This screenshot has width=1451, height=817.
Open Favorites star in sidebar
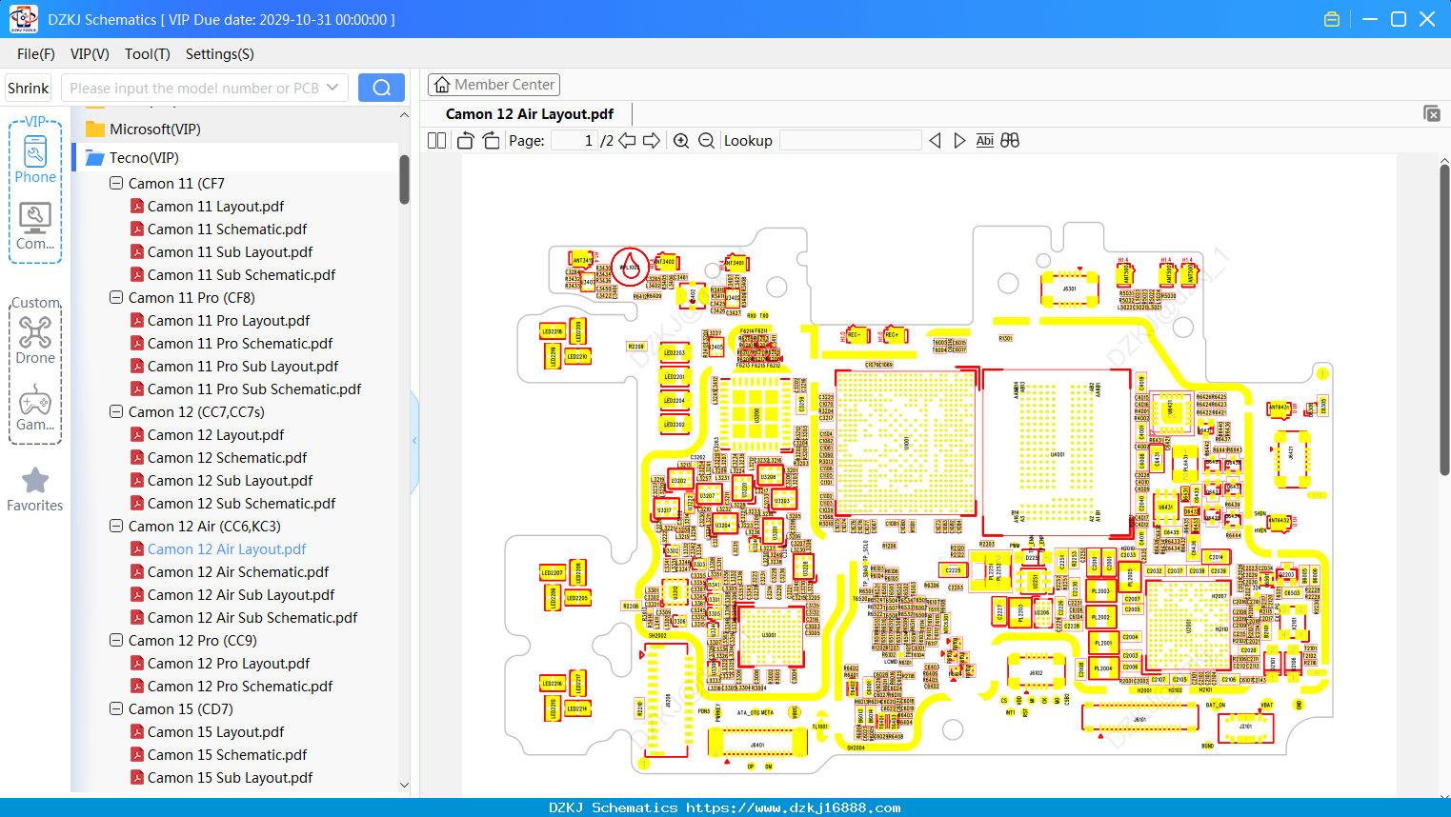point(35,489)
